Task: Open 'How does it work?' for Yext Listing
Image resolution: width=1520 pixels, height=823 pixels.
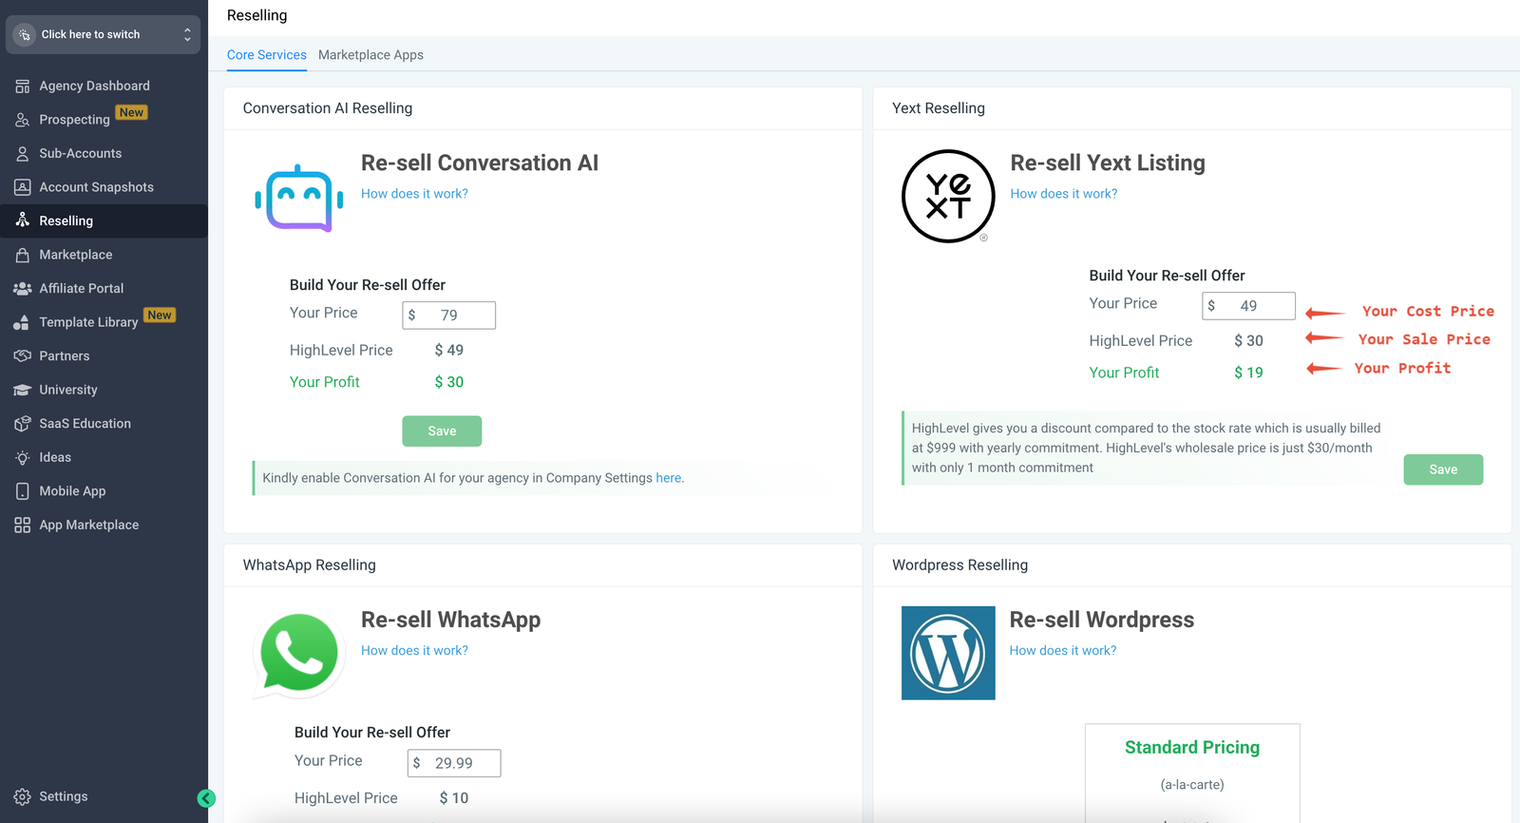Action: pyautogui.click(x=1064, y=194)
